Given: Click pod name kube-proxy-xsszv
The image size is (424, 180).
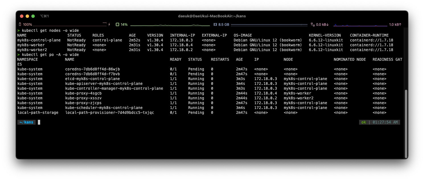Looking at the screenshot, I should coord(83,98).
